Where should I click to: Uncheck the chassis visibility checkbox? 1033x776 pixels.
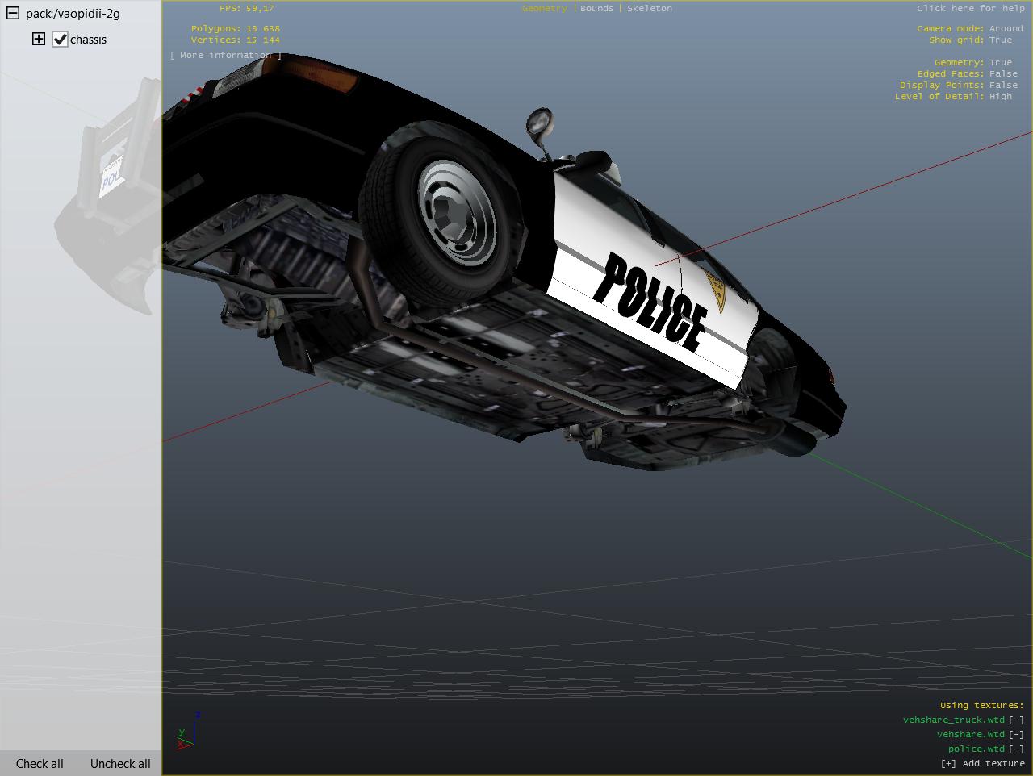click(60, 39)
